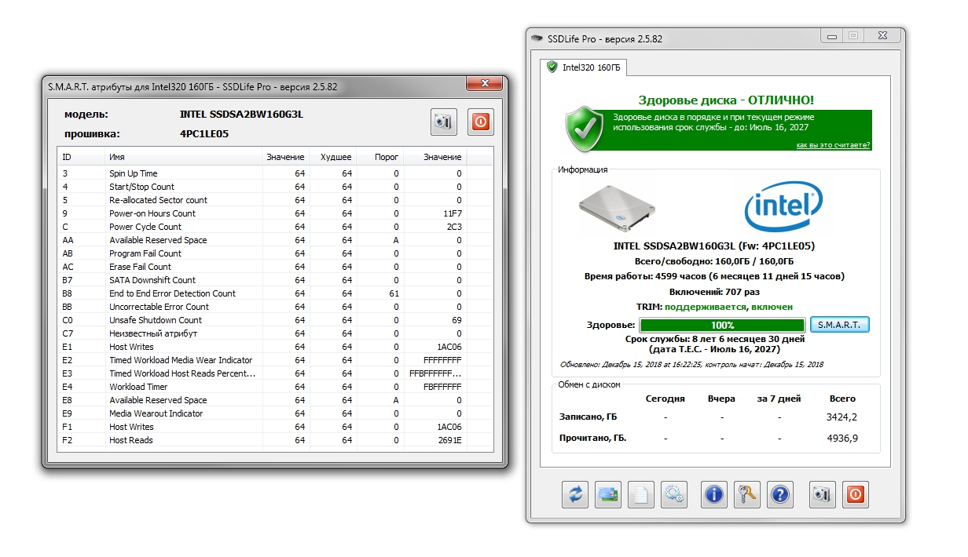
Task: Click the Худшее column header
Action: [333, 157]
